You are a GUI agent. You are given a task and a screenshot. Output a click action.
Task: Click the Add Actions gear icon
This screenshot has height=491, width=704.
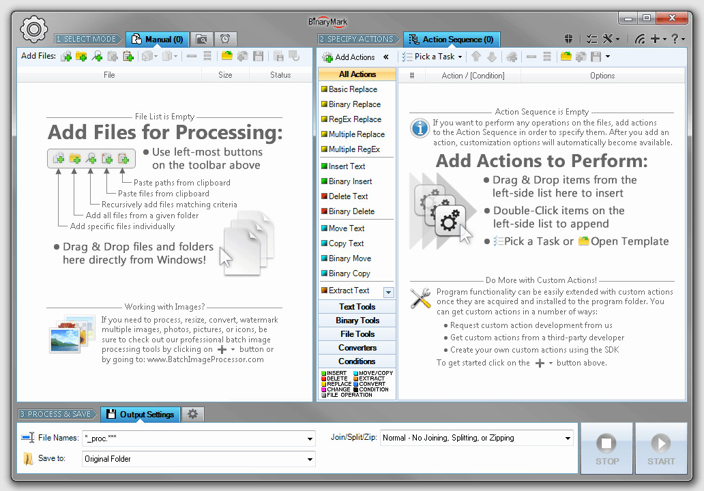click(x=327, y=57)
